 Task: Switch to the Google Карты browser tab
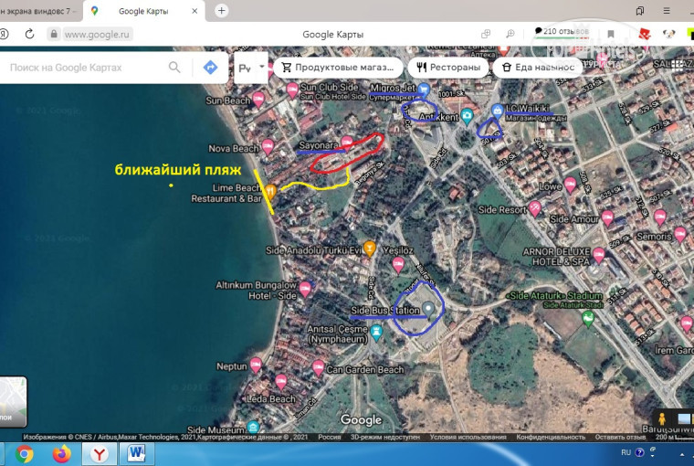146,11
